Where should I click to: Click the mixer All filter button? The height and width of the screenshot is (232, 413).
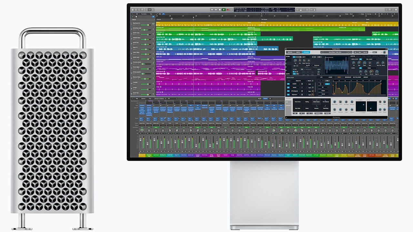point(270,99)
